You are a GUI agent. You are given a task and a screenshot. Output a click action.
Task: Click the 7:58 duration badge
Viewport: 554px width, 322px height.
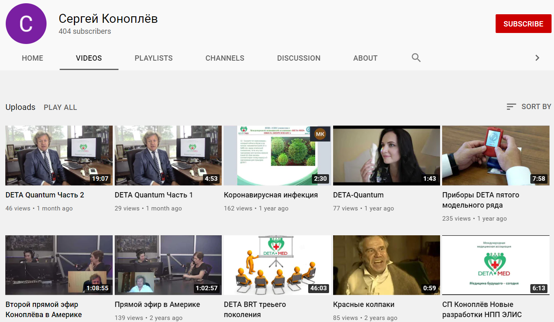(x=539, y=179)
